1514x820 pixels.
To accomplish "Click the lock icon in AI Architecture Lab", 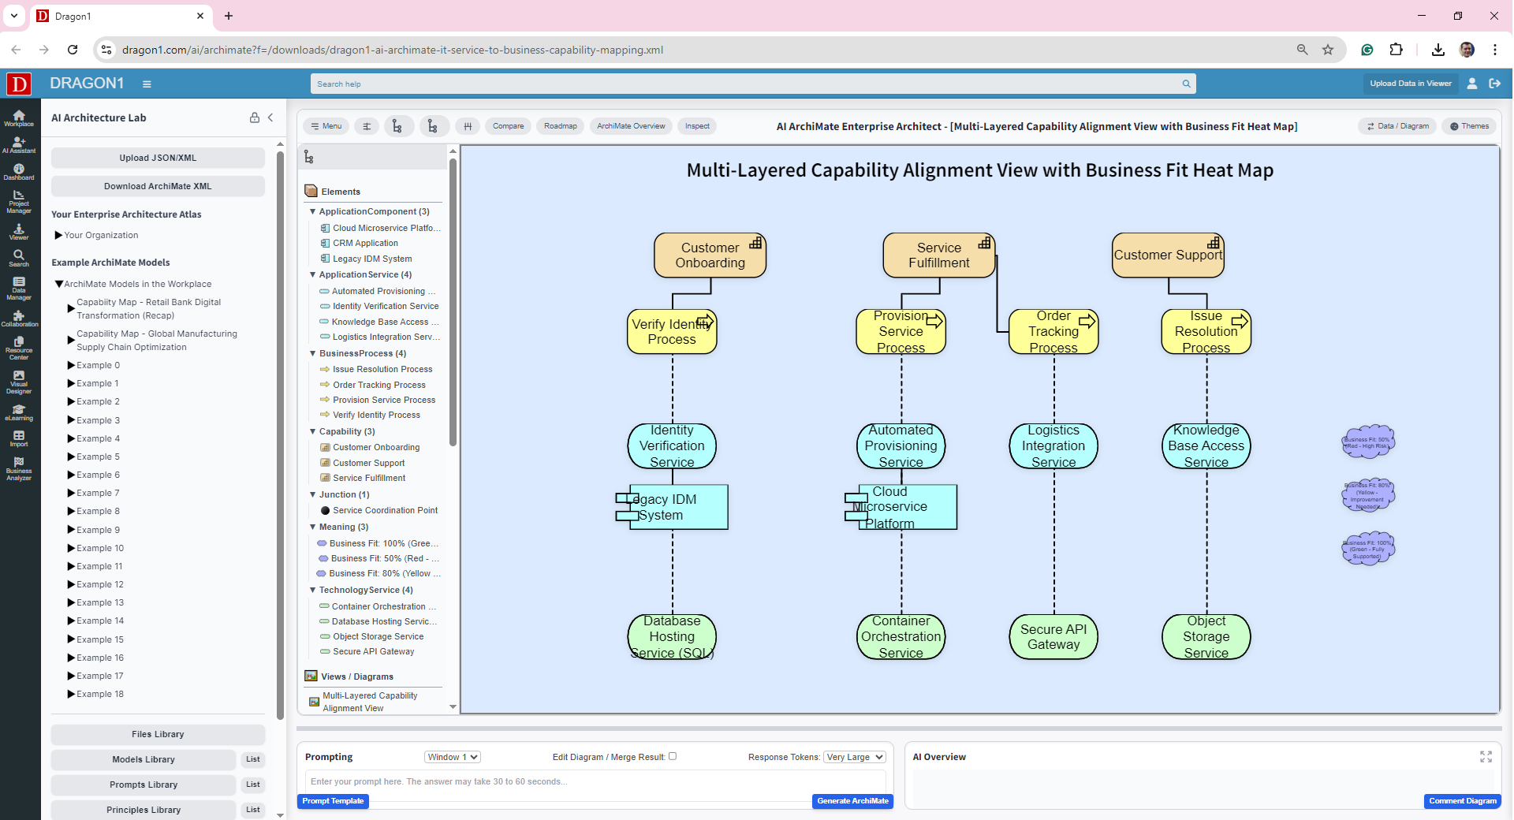I will [255, 117].
